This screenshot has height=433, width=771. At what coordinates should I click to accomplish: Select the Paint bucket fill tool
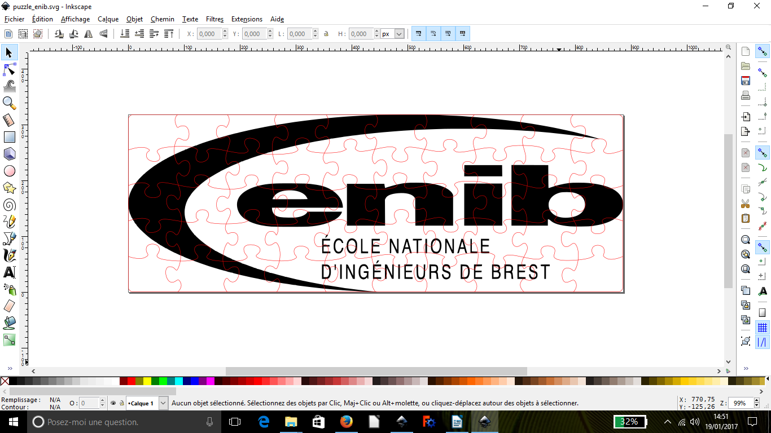coord(9,323)
